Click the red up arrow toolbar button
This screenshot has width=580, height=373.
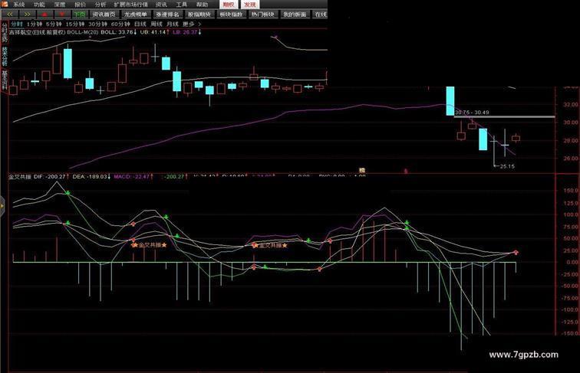click(44, 15)
